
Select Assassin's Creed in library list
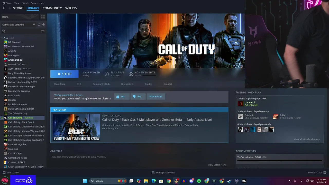click(17, 64)
